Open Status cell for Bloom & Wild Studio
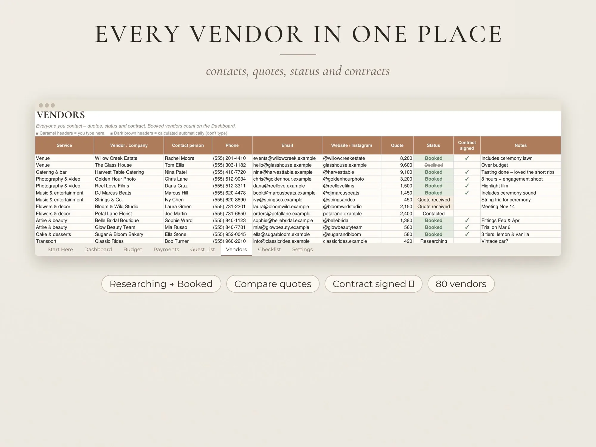The height and width of the screenshot is (447, 596). click(x=434, y=207)
